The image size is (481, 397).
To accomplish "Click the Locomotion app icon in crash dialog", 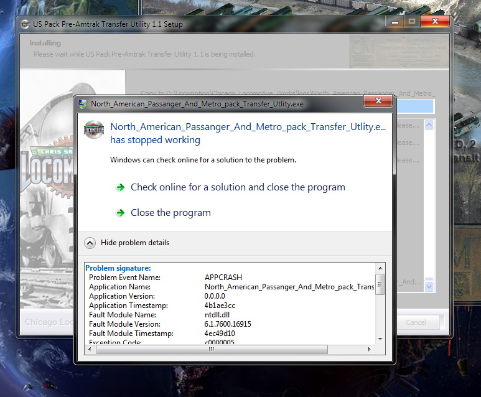I will click(x=94, y=130).
